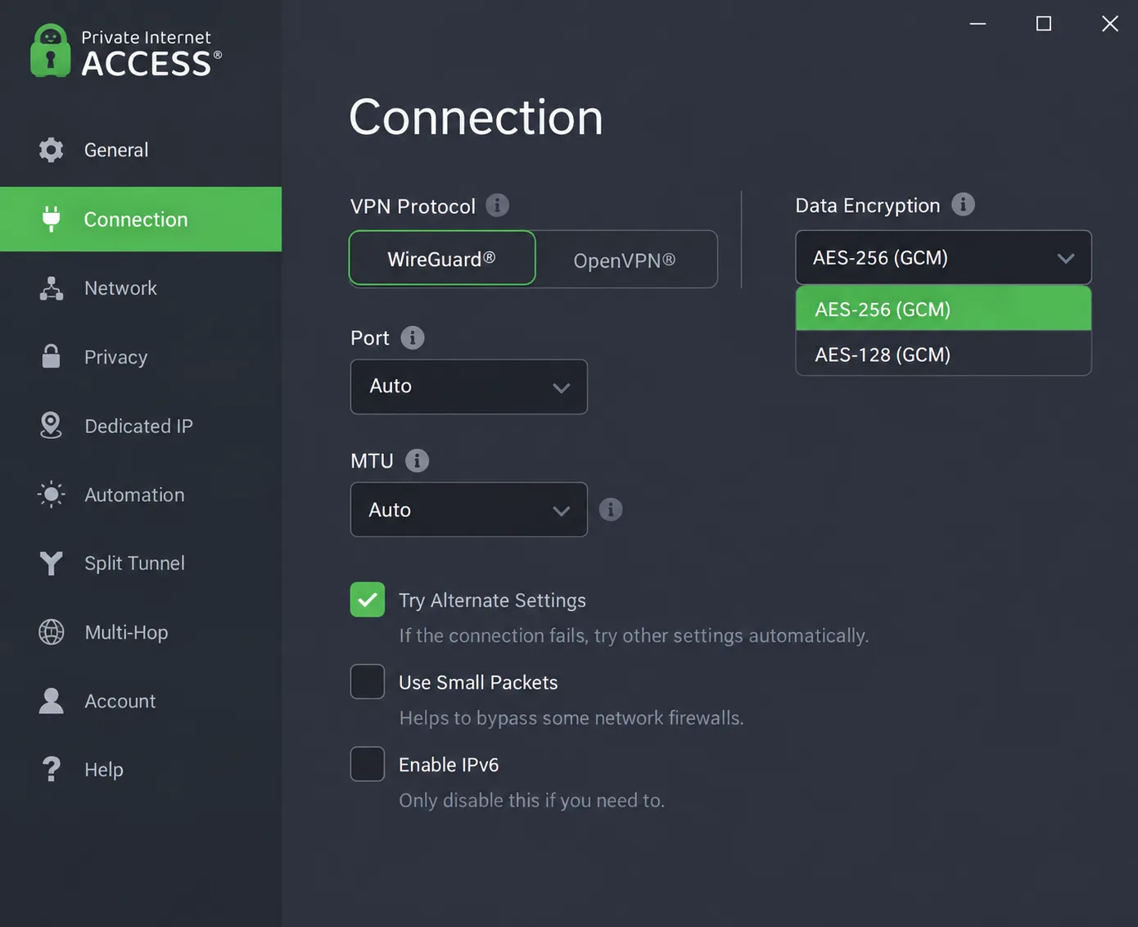Click the Try Alternate Settings label
This screenshot has width=1138, height=927.
492,600
